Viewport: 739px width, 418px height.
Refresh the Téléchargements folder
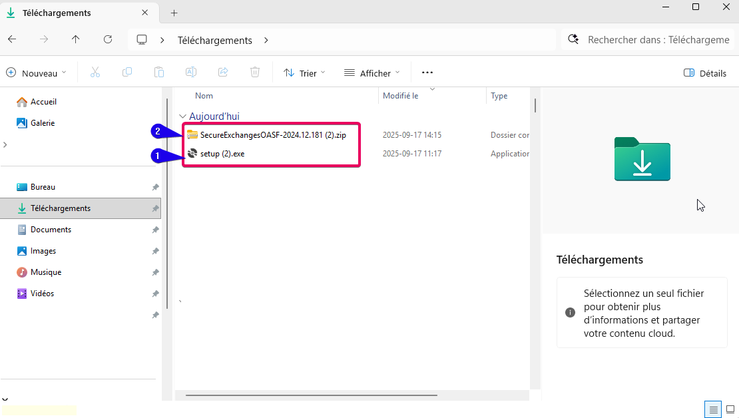[x=108, y=39]
